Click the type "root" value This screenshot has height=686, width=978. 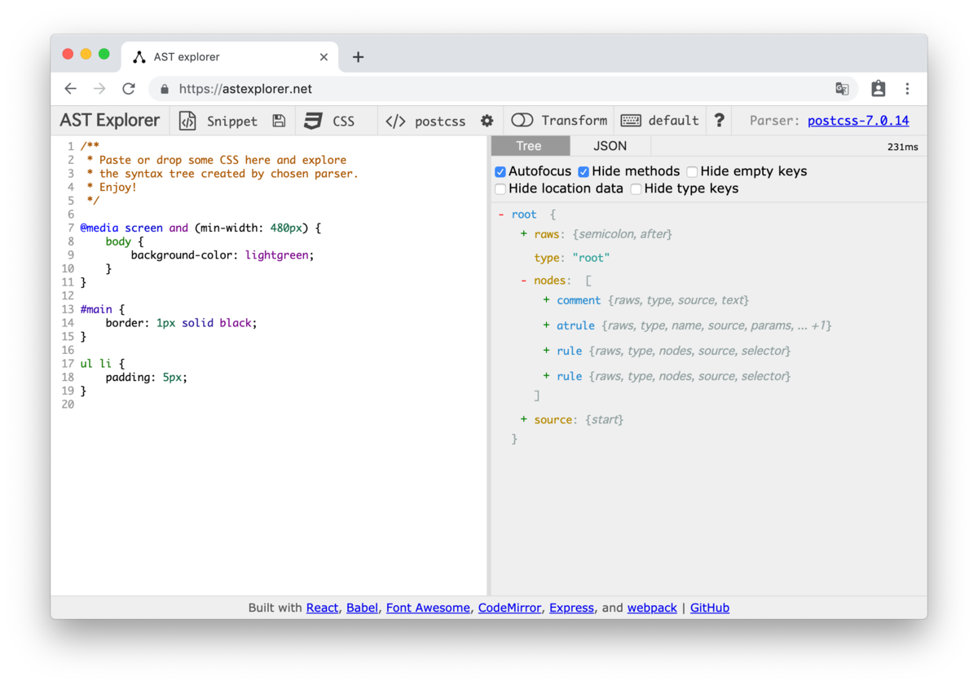[x=591, y=258]
